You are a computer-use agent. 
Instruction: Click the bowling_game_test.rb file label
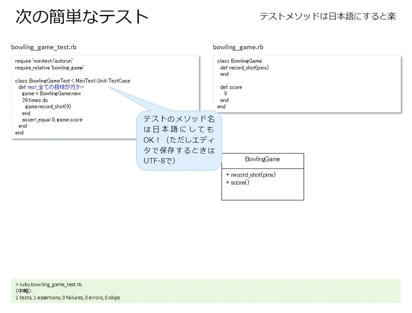coord(44,47)
